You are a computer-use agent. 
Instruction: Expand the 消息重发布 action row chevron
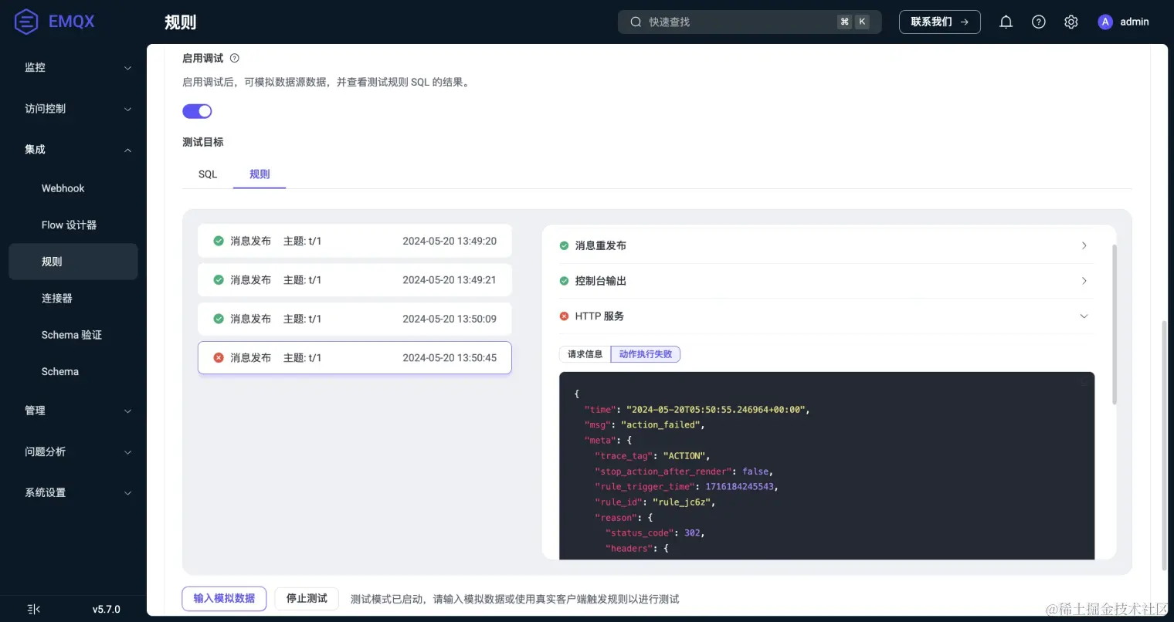(x=1084, y=245)
